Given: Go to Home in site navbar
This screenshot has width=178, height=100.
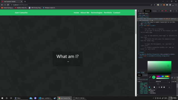Looking at the screenshot, I should (x=76, y=12).
